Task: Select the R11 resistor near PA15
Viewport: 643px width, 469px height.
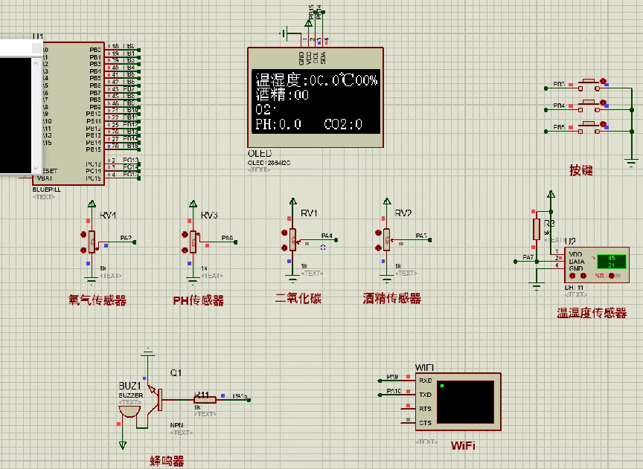Action: point(205,399)
